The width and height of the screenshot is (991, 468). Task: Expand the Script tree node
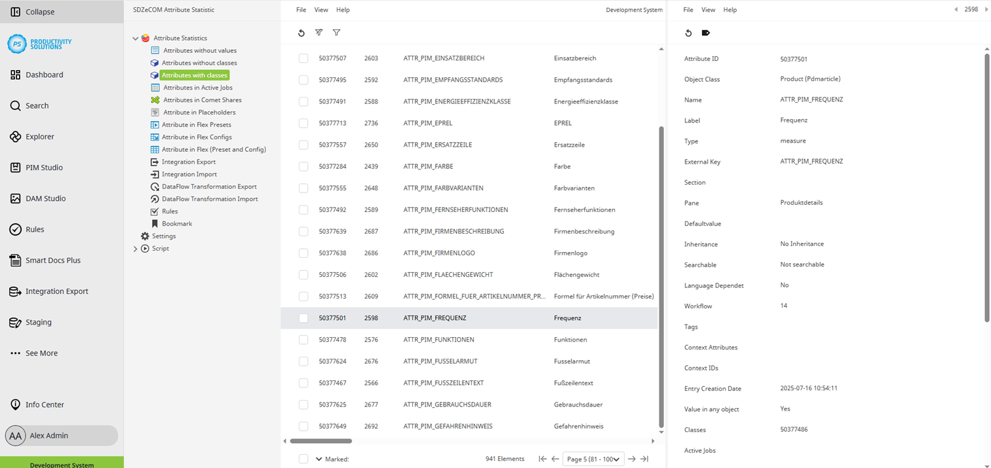click(x=135, y=248)
